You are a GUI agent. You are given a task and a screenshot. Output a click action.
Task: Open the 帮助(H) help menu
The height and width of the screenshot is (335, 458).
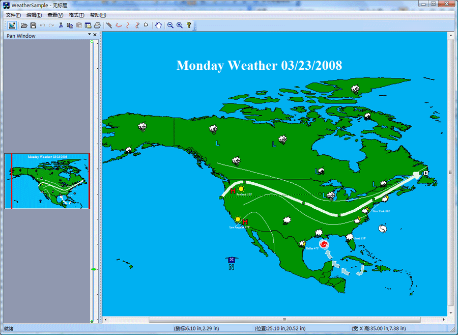coord(98,15)
